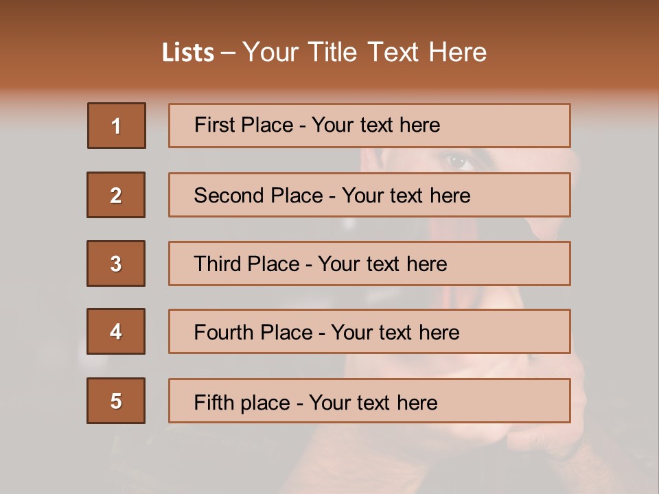Image resolution: width=659 pixels, height=494 pixels.
Task: Select the number 2 box
Action: (x=116, y=195)
